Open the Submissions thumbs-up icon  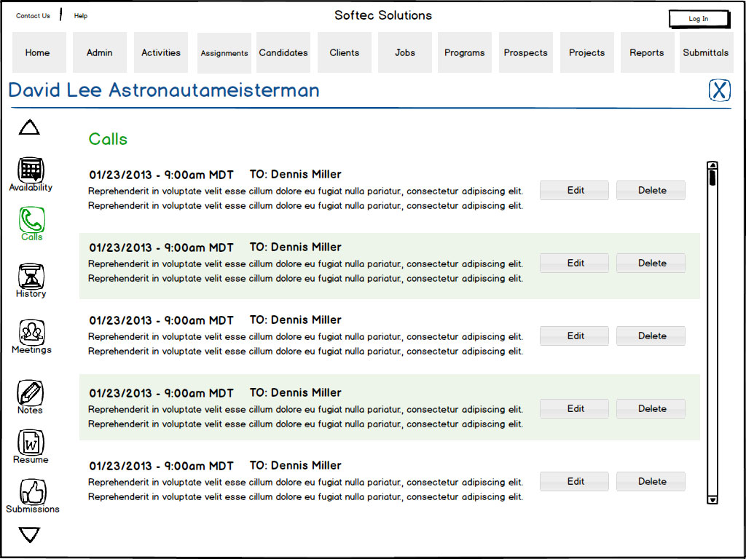point(32,492)
